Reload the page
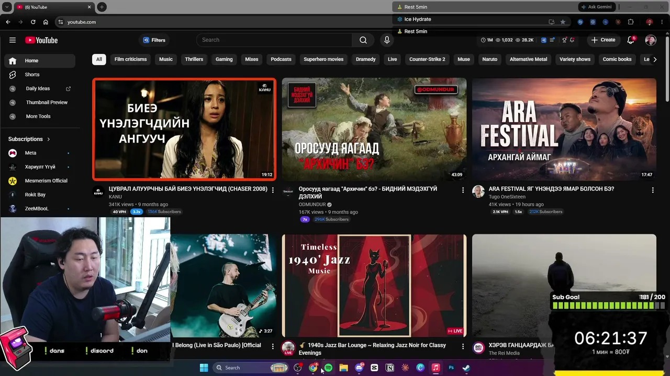 point(33,22)
